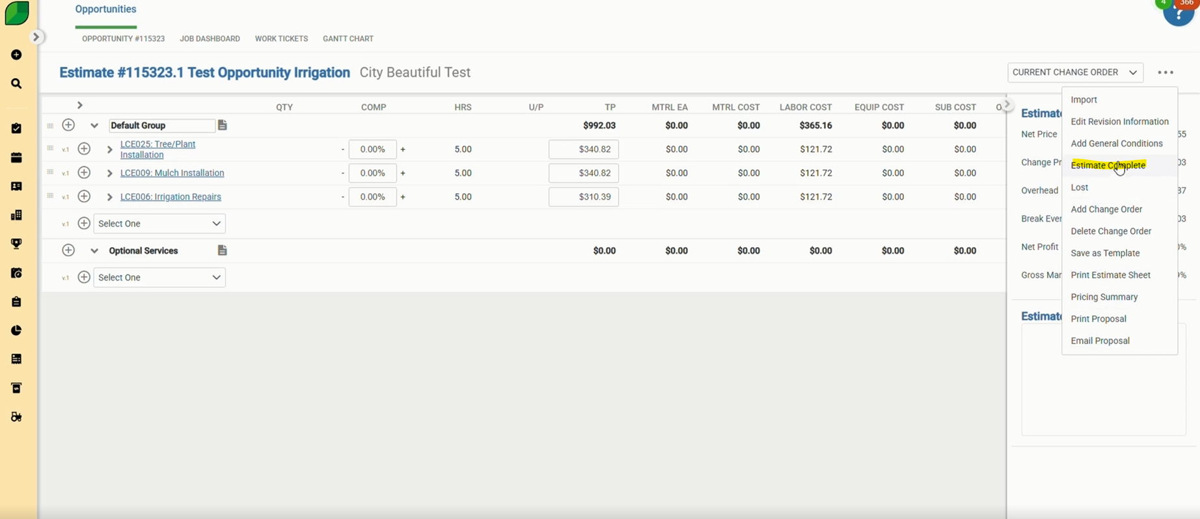Increase COMP percentage on Mulch Installation row
The image size is (1200, 519).
coord(403,173)
